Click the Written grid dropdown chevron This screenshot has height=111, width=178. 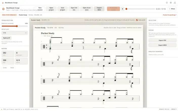click(26, 33)
